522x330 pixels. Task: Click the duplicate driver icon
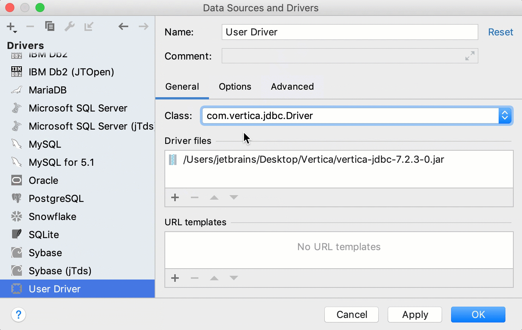(50, 26)
